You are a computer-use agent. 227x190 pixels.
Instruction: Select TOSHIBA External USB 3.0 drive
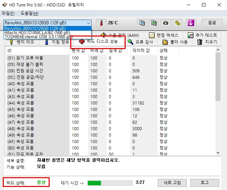(47, 37)
